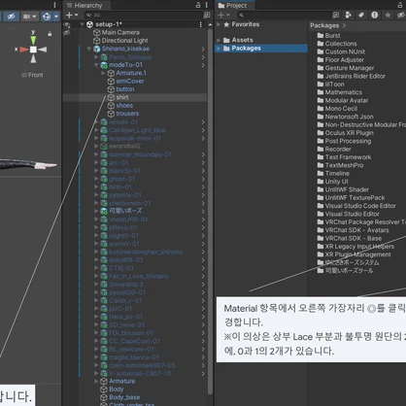Toggle the Hierarchy scene visibility column icon

67,25
